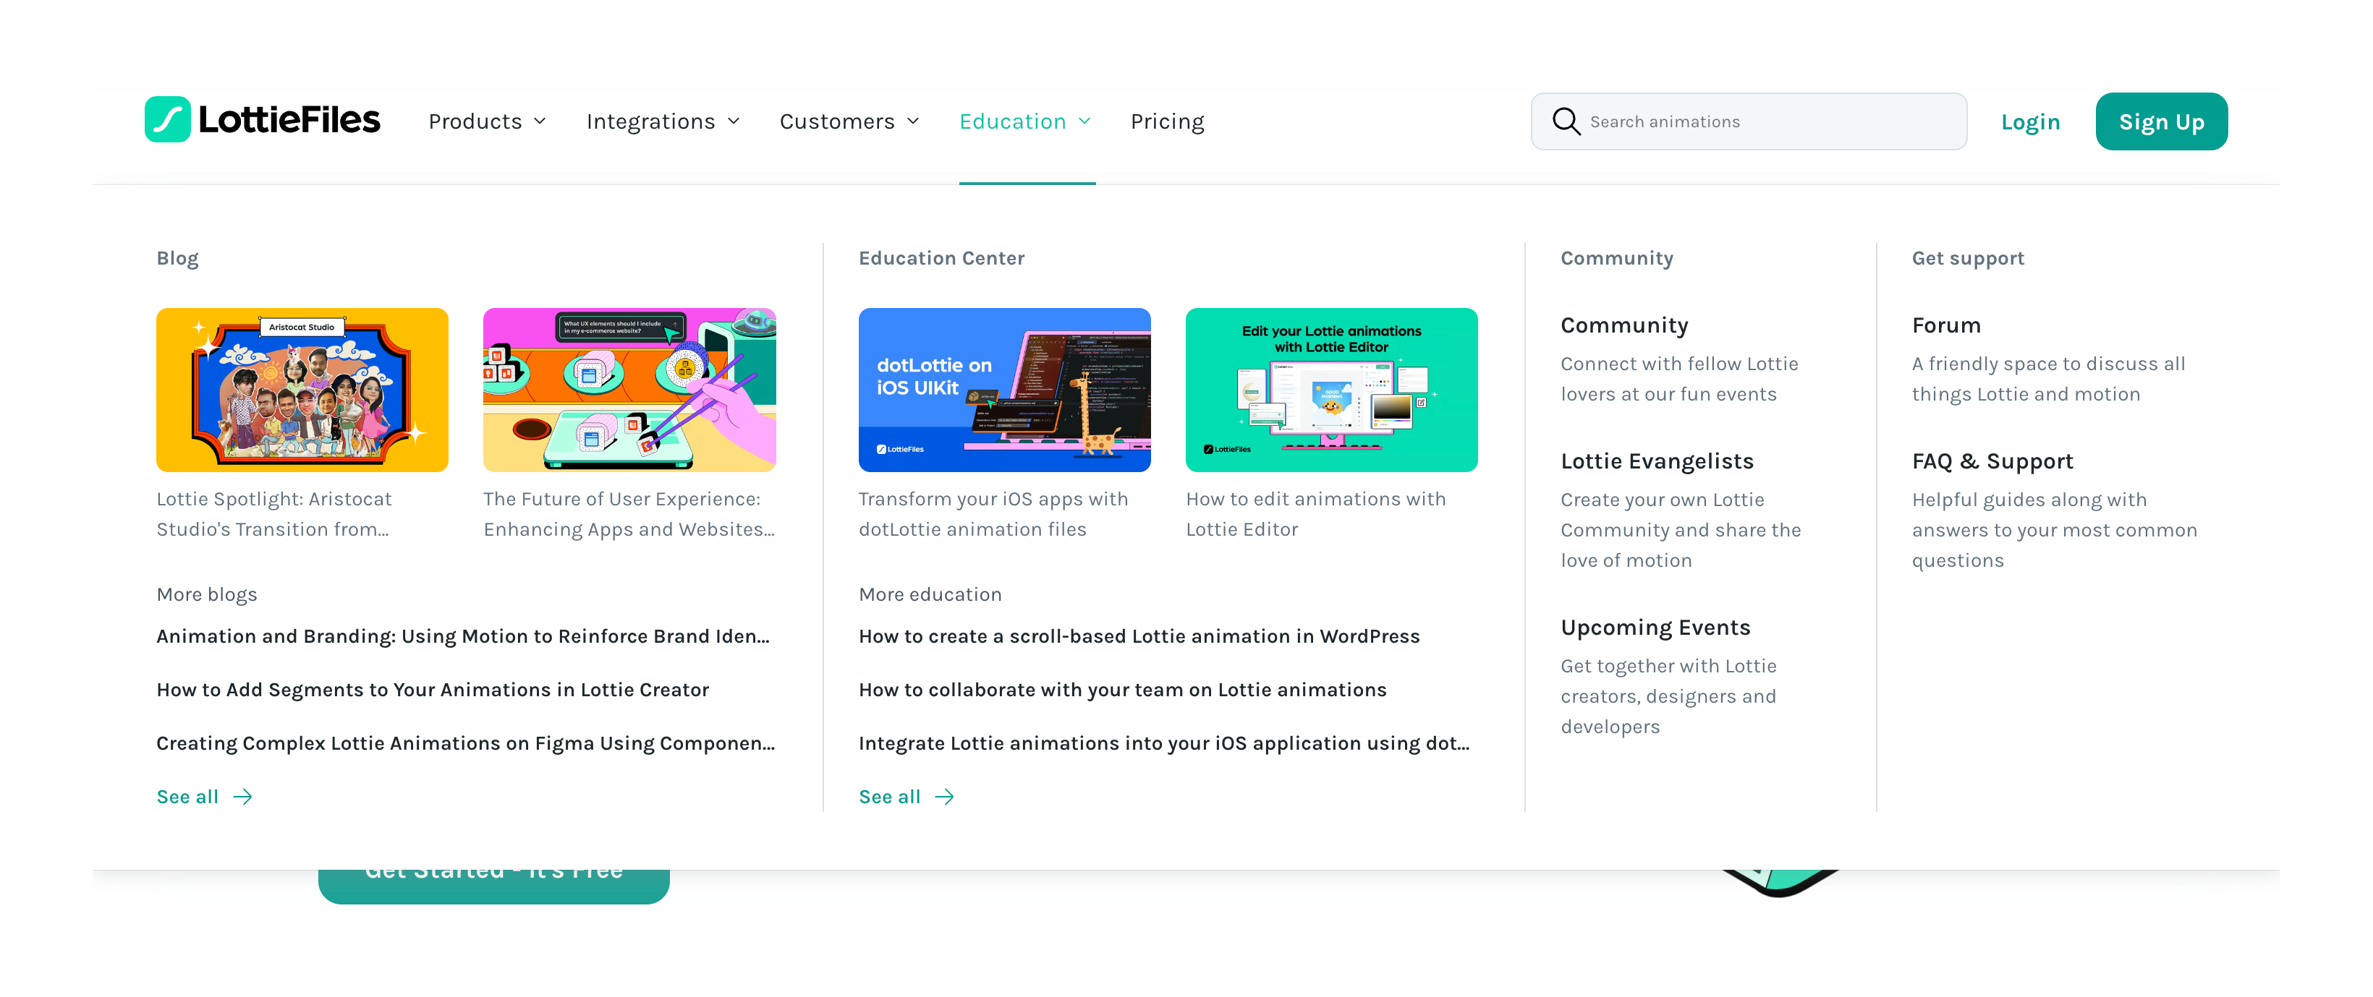The image size is (2373, 997).
Task: Open the Aristocat Studio blog thumbnail
Action: tap(302, 390)
